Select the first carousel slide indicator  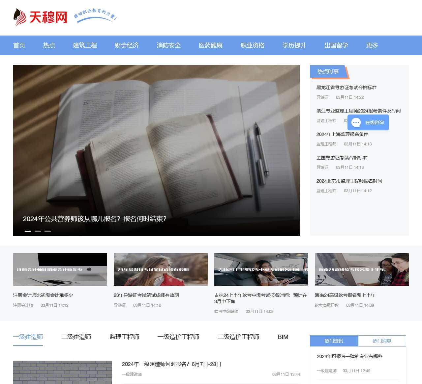[x=28, y=231]
